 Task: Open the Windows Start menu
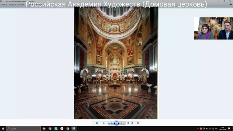3,128
